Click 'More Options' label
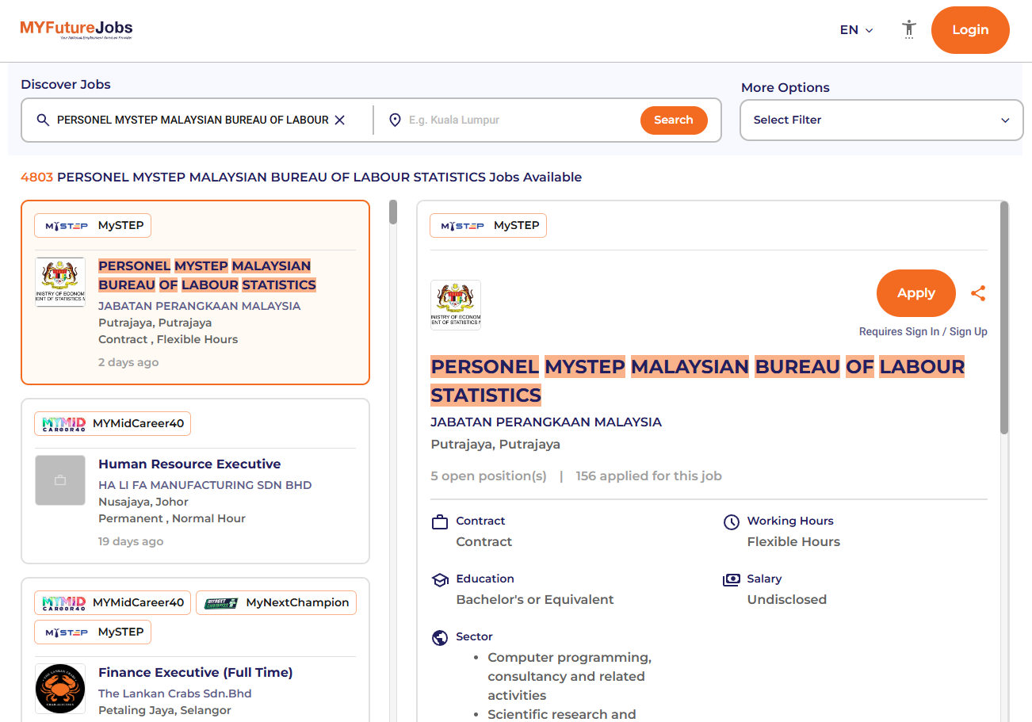The width and height of the screenshot is (1032, 722). 785,88
